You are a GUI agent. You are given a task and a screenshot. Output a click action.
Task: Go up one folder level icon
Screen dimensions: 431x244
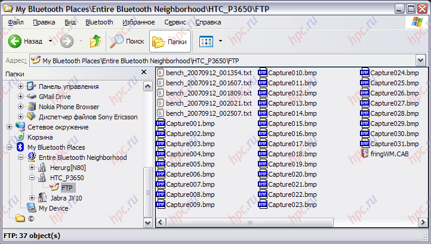click(x=96, y=41)
